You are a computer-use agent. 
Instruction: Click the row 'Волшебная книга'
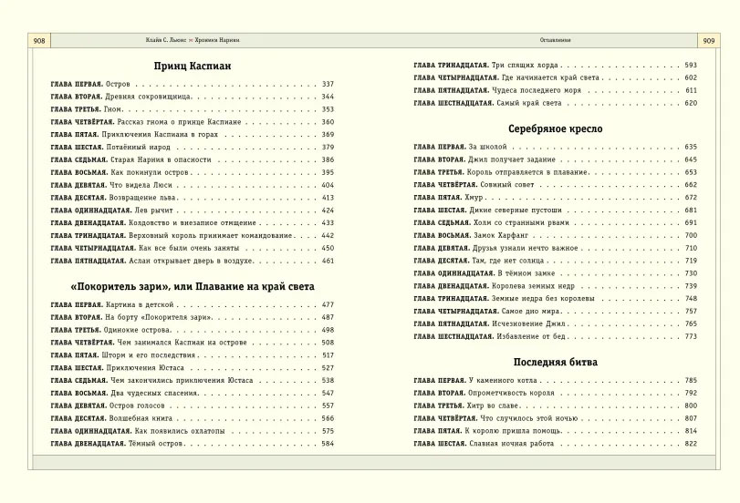coord(193,418)
